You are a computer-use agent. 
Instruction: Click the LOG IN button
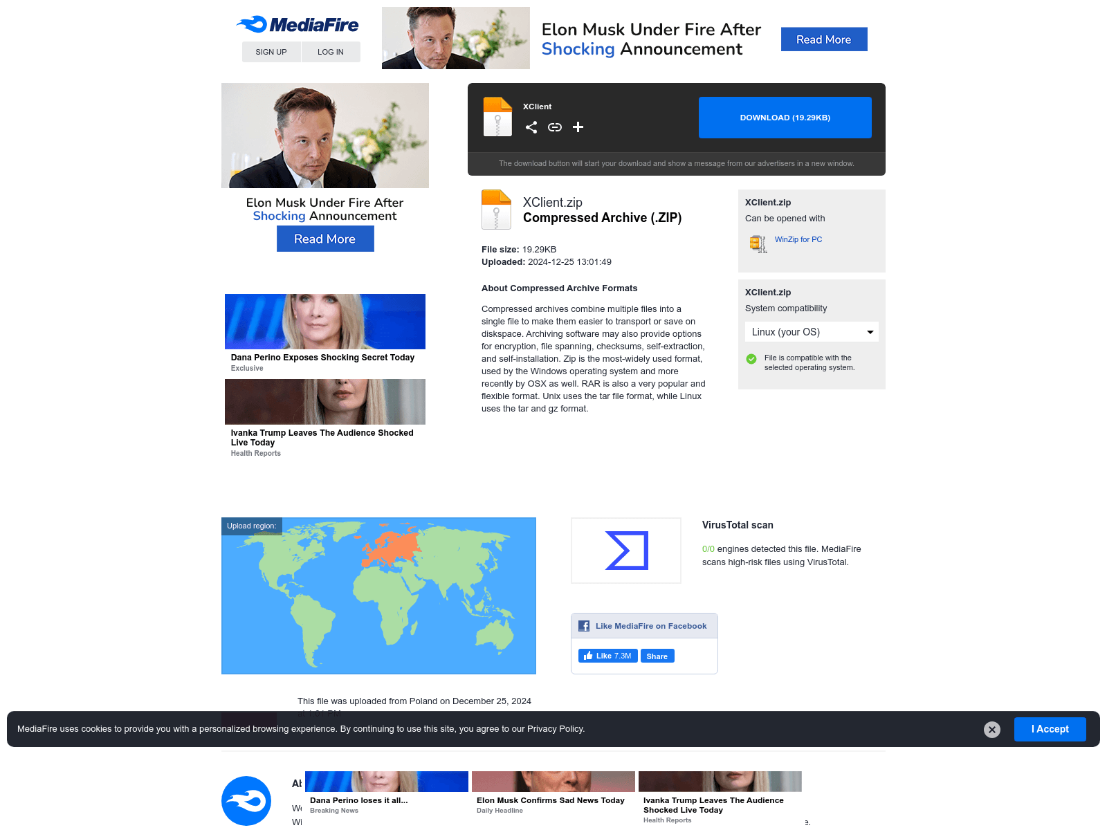point(331,52)
